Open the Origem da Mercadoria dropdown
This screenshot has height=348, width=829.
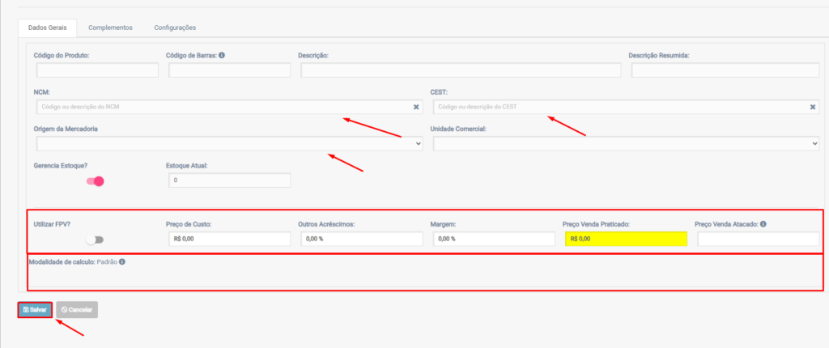(229, 143)
